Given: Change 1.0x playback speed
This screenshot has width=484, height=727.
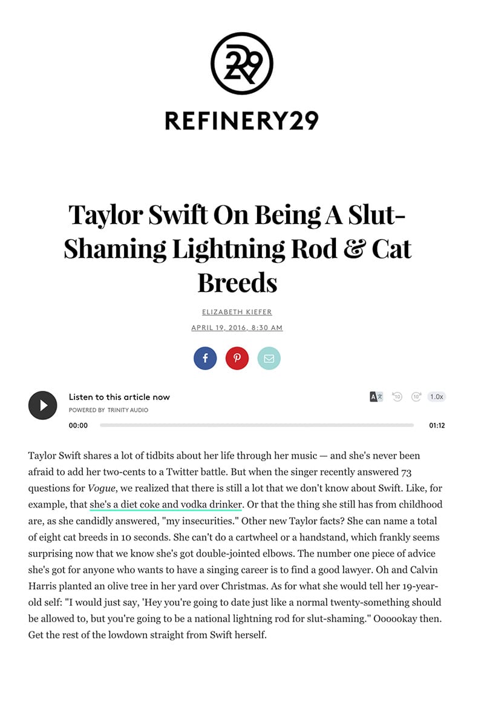Looking at the screenshot, I should coord(436,397).
